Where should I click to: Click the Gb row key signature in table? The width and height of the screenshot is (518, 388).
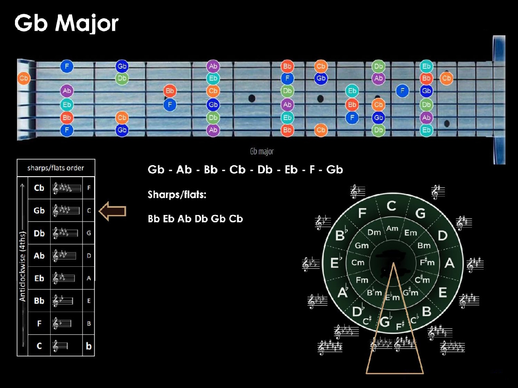coord(66,211)
